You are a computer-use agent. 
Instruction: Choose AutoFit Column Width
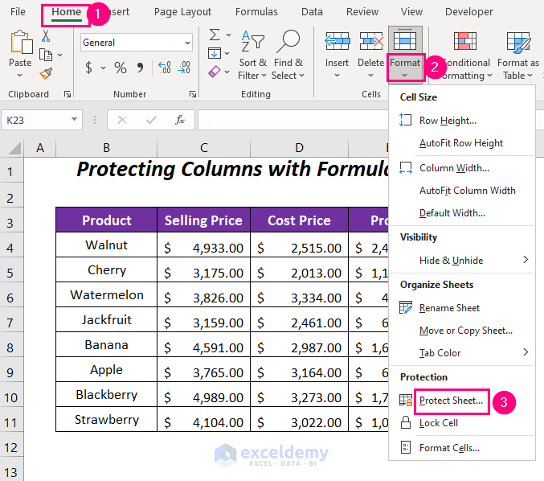click(x=462, y=191)
